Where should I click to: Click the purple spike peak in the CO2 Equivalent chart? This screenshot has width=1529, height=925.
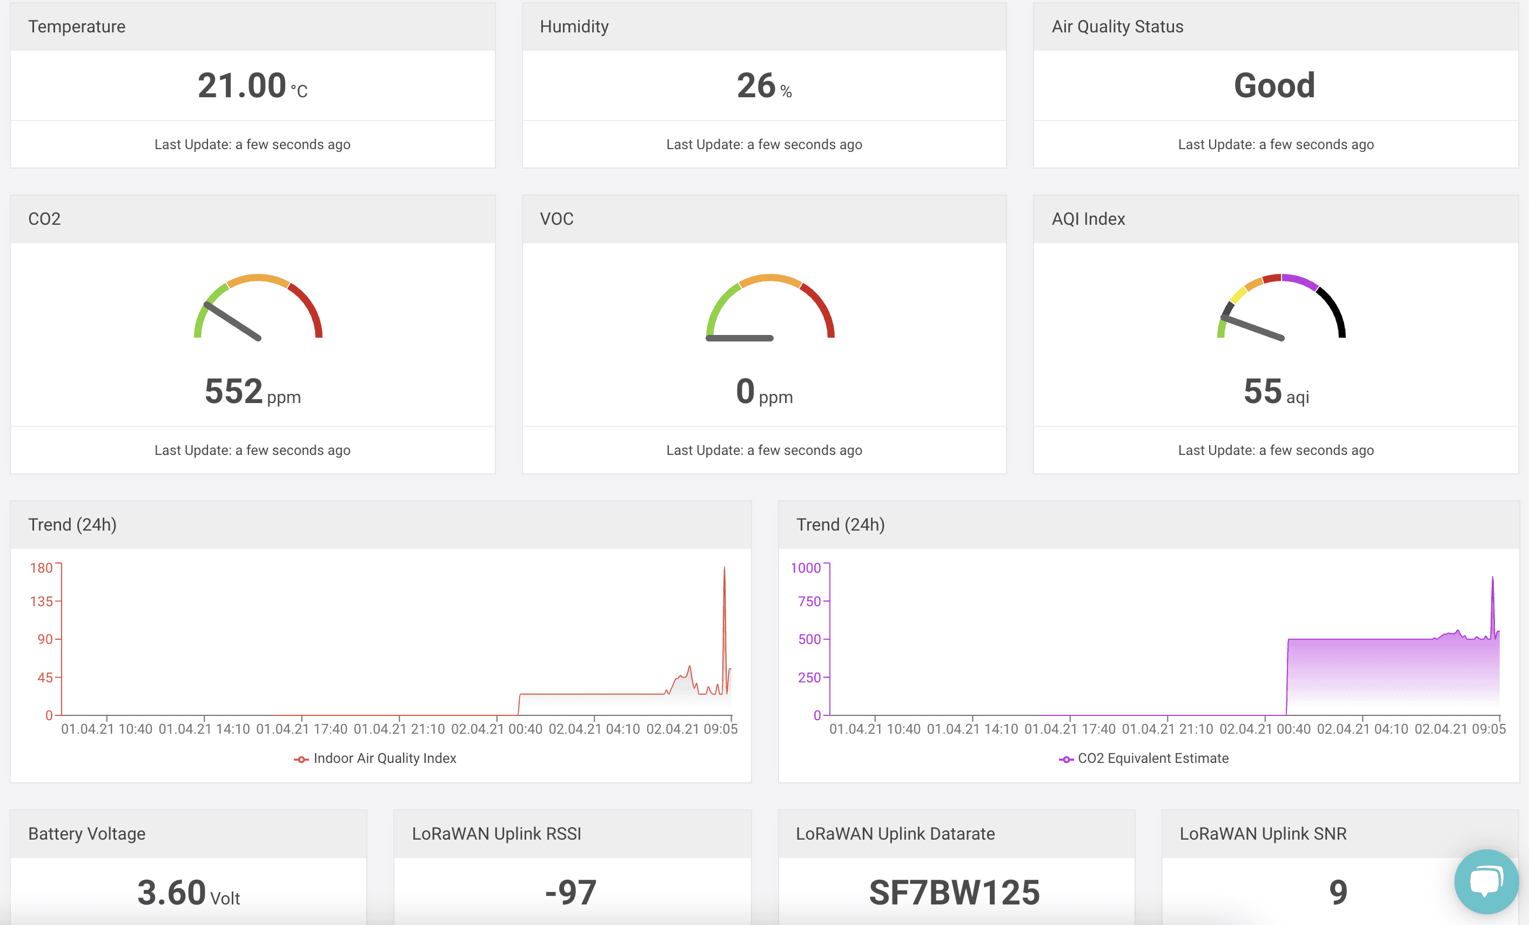click(1492, 579)
